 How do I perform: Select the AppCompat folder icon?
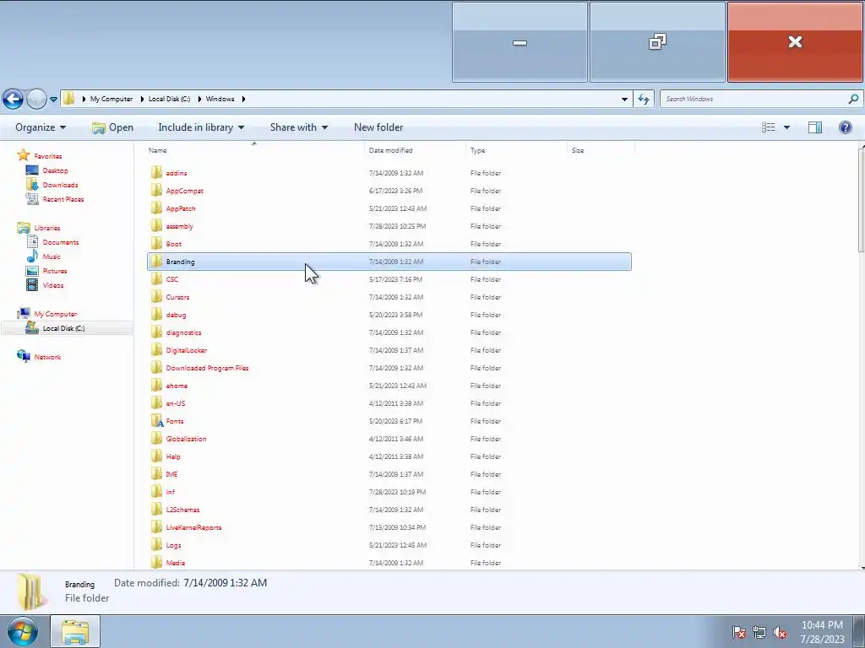[156, 190]
